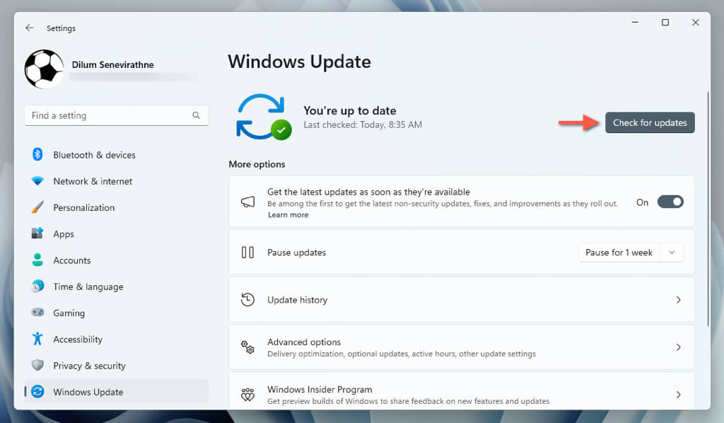The width and height of the screenshot is (724, 423).
Task: Click the Gaming controller icon
Action: click(37, 313)
